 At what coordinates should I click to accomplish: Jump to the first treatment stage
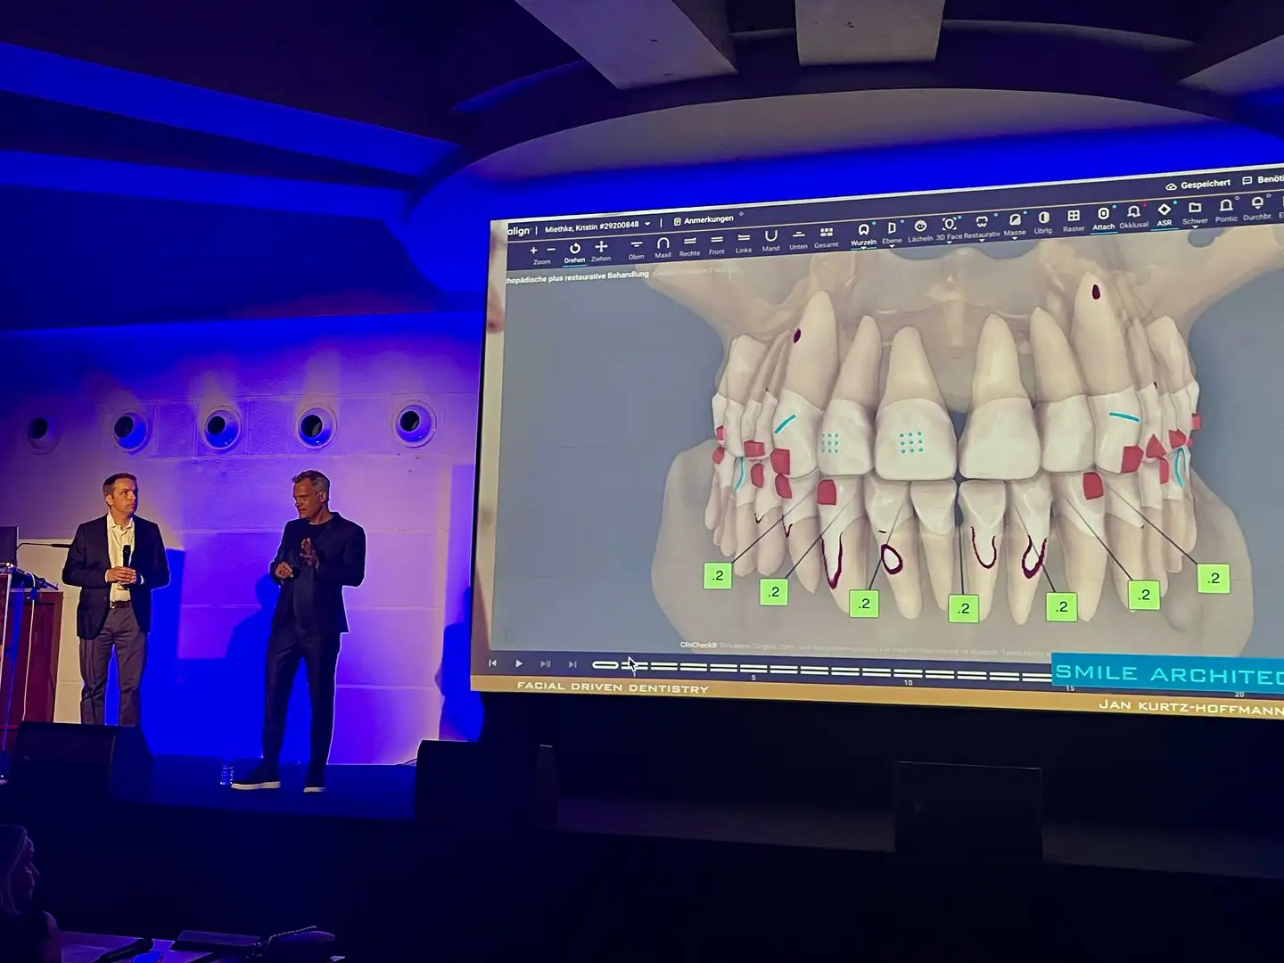pos(492,663)
